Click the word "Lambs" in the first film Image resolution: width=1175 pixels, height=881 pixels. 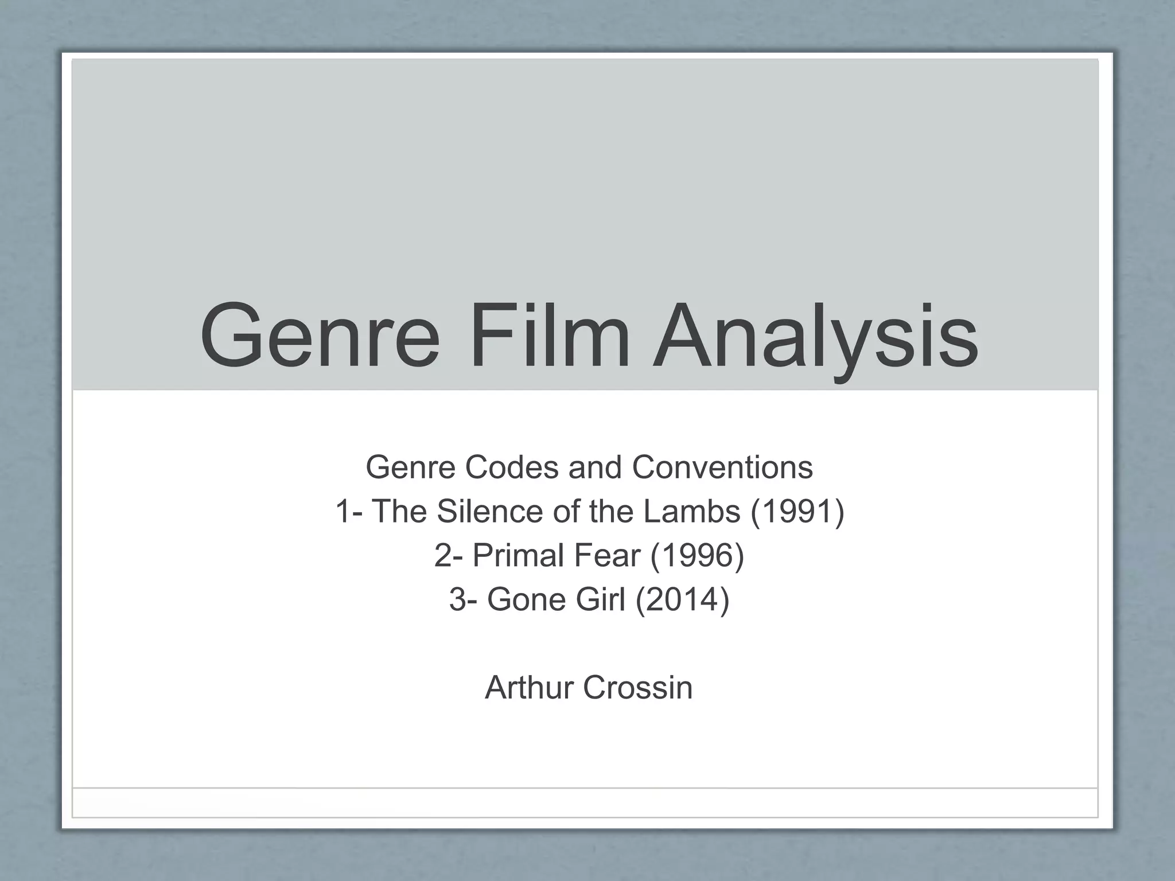[x=692, y=511]
